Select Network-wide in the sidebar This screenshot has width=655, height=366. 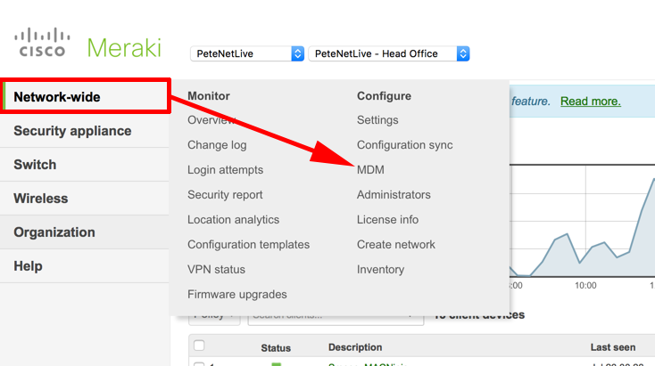pyautogui.click(x=85, y=97)
